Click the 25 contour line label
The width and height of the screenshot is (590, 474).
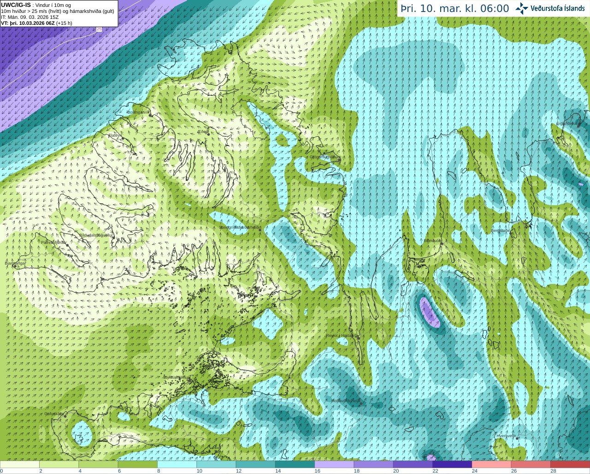pyautogui.click(x=99, y=29)
